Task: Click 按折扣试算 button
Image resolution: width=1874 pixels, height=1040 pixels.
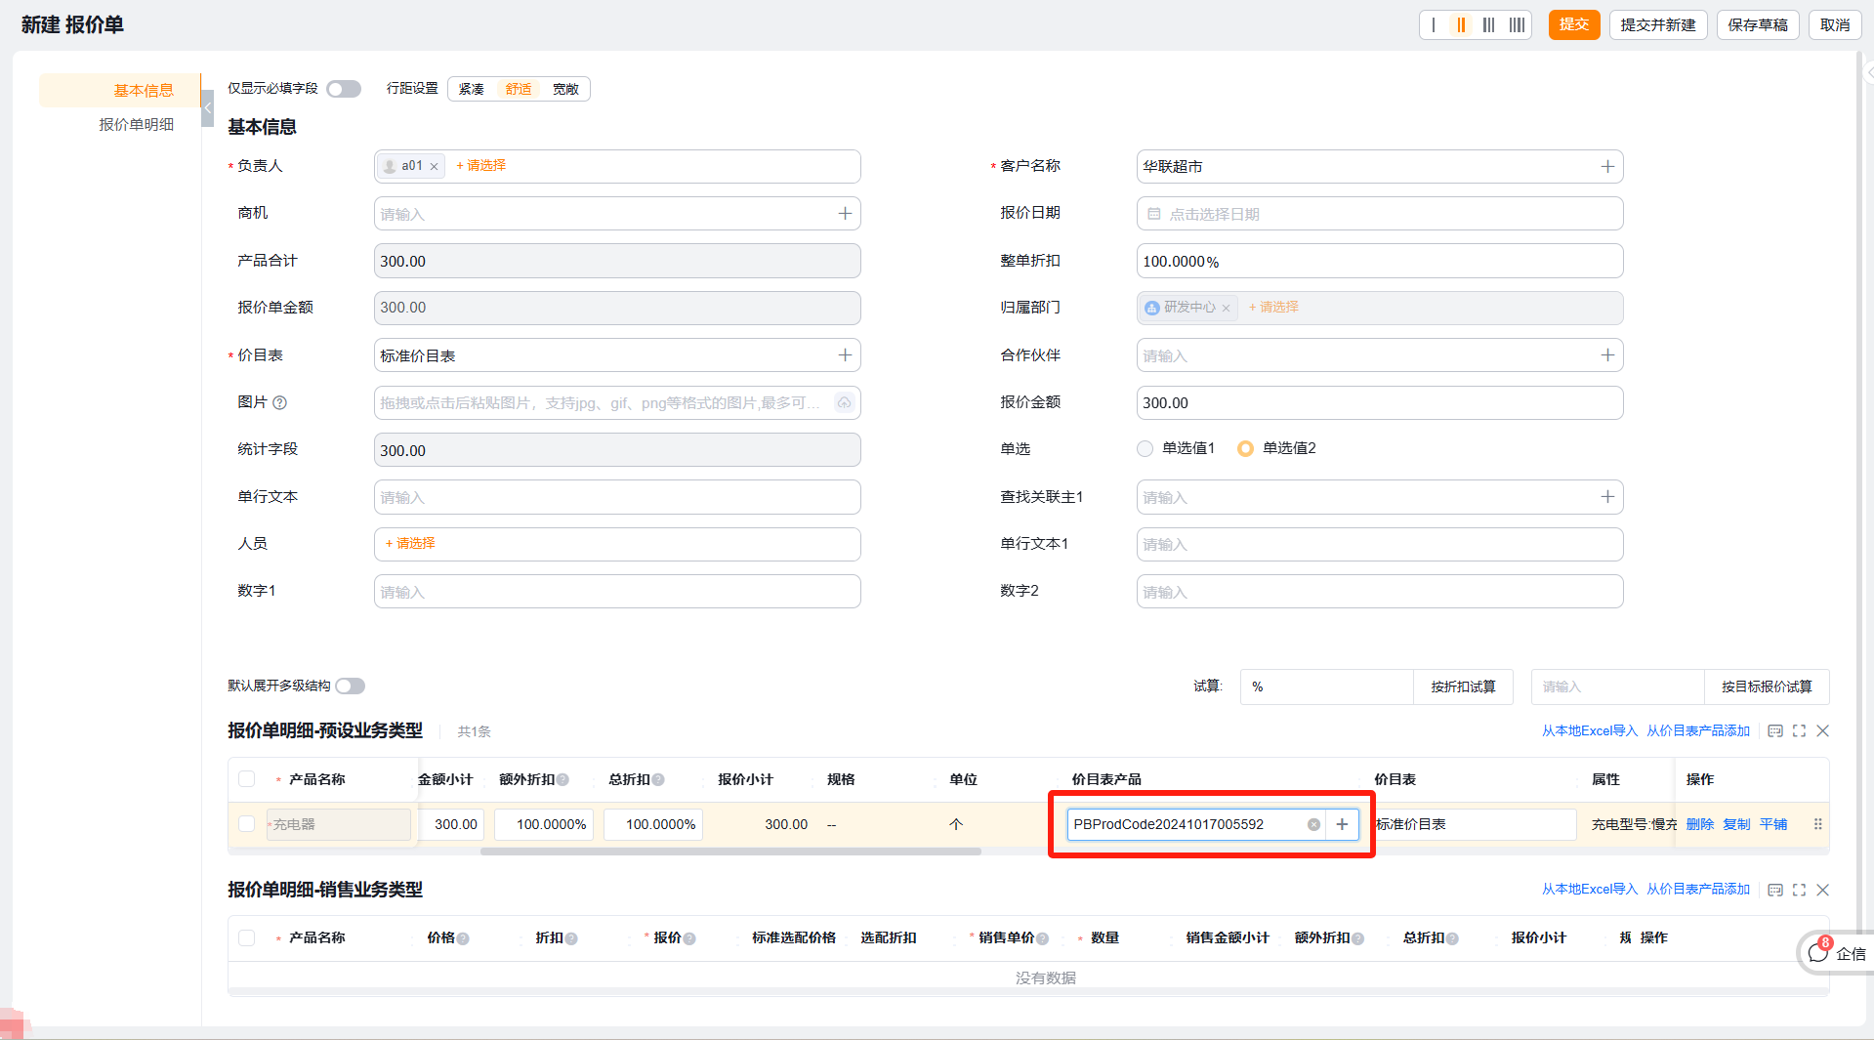Action: [x=1463, y=687]
